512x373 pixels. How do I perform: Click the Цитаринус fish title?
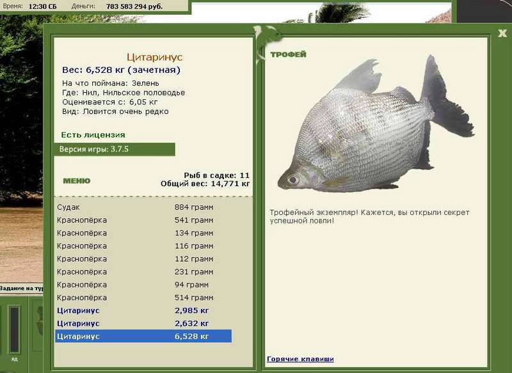pyautogui.click(x=154, y=57)
